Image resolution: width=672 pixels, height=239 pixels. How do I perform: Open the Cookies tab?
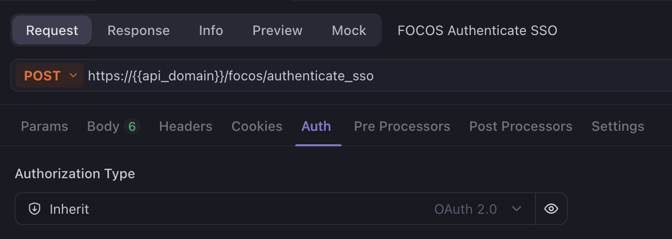click(257, 126)
